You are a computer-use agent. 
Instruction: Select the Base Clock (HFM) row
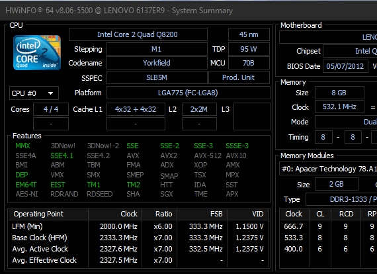coord(138,238)
